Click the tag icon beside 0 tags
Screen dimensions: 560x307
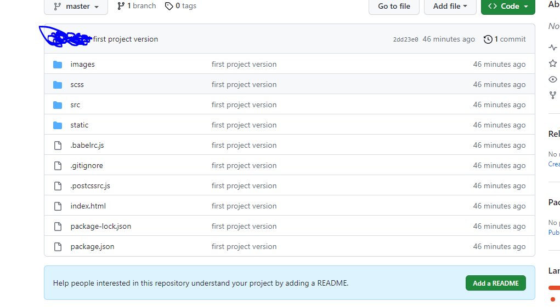pos(169,6)
